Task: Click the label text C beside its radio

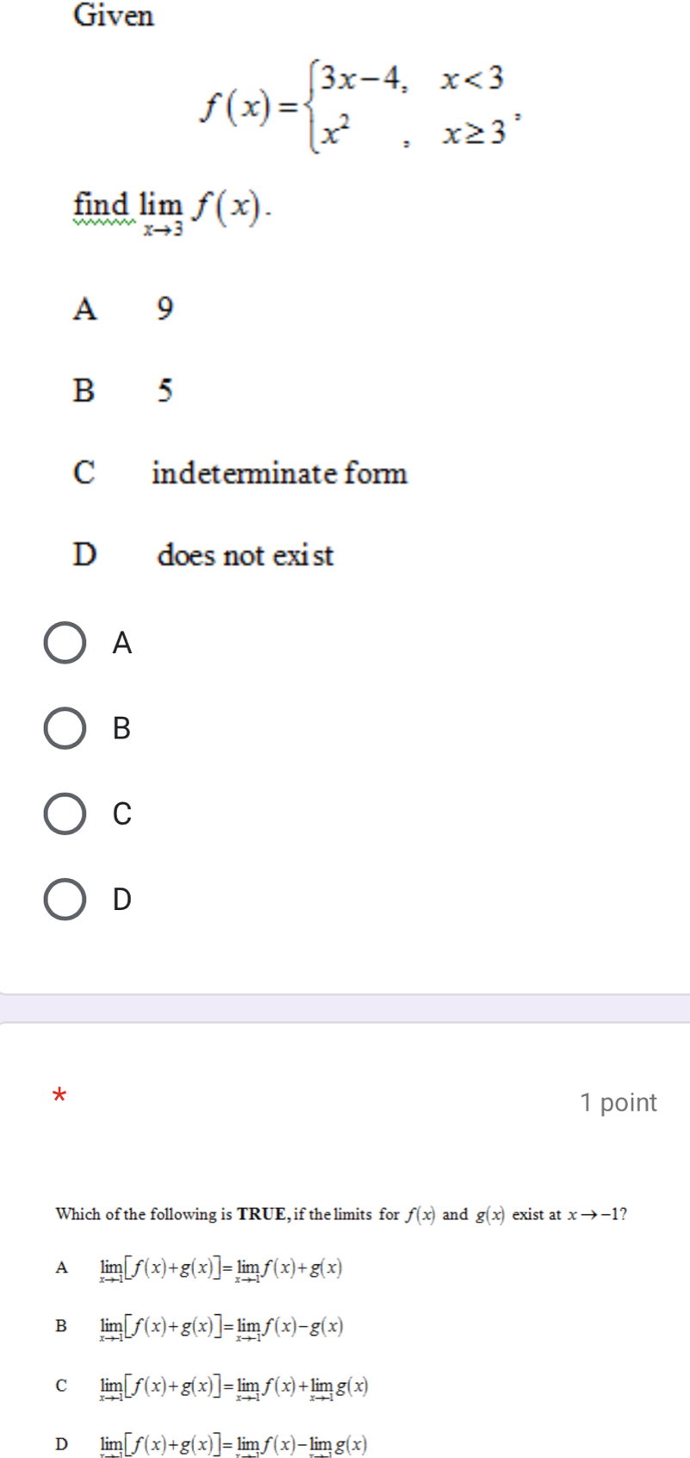Action: pyautogui.click(x=122, y=813)
